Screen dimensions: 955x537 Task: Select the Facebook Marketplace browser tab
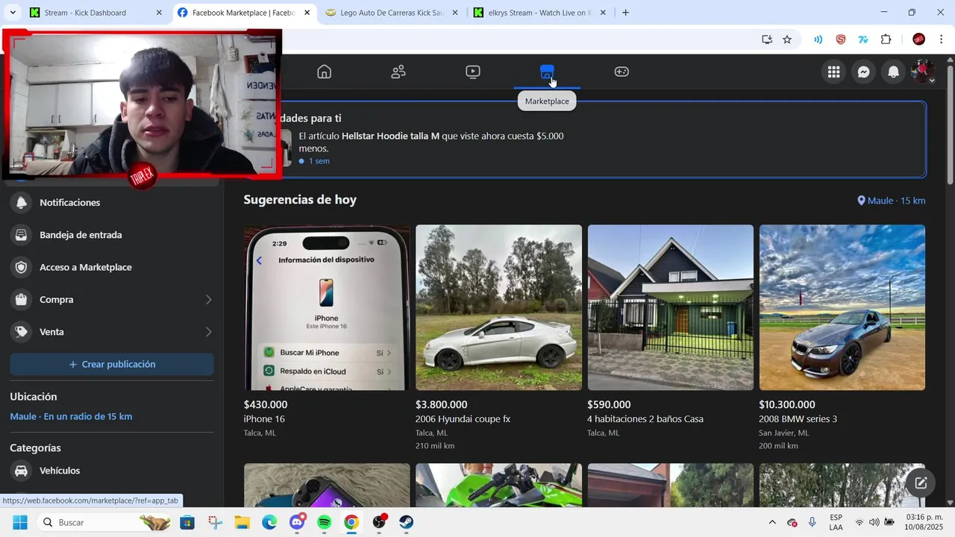243,13
